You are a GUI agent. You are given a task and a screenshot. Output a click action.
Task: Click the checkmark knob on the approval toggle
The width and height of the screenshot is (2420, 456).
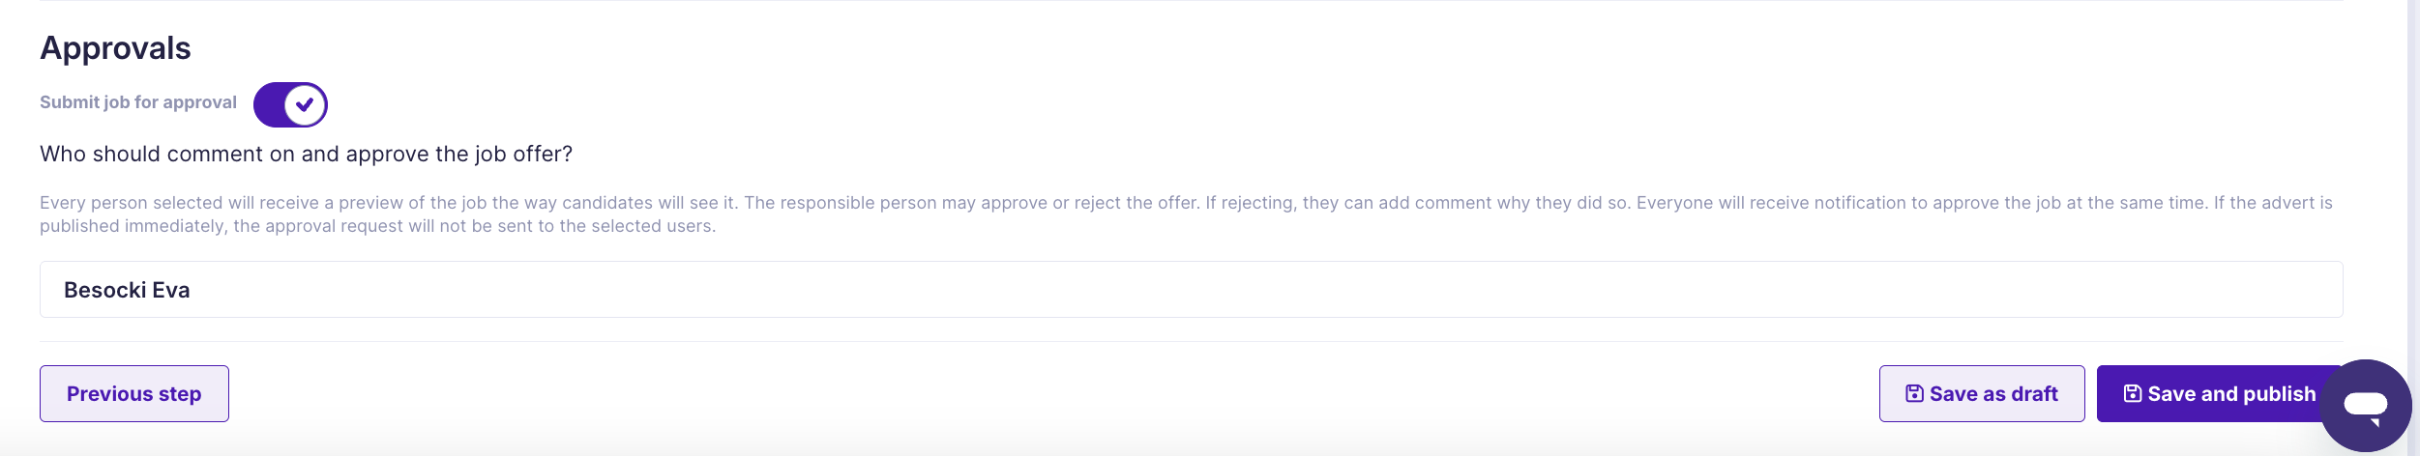[305, 104]
